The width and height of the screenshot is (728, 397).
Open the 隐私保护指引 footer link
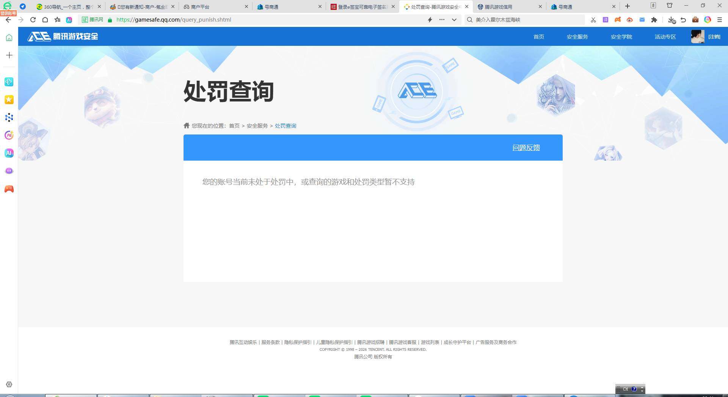[298, 342]
